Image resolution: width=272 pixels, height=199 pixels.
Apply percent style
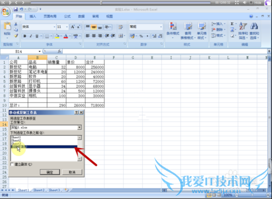(141, 36)
